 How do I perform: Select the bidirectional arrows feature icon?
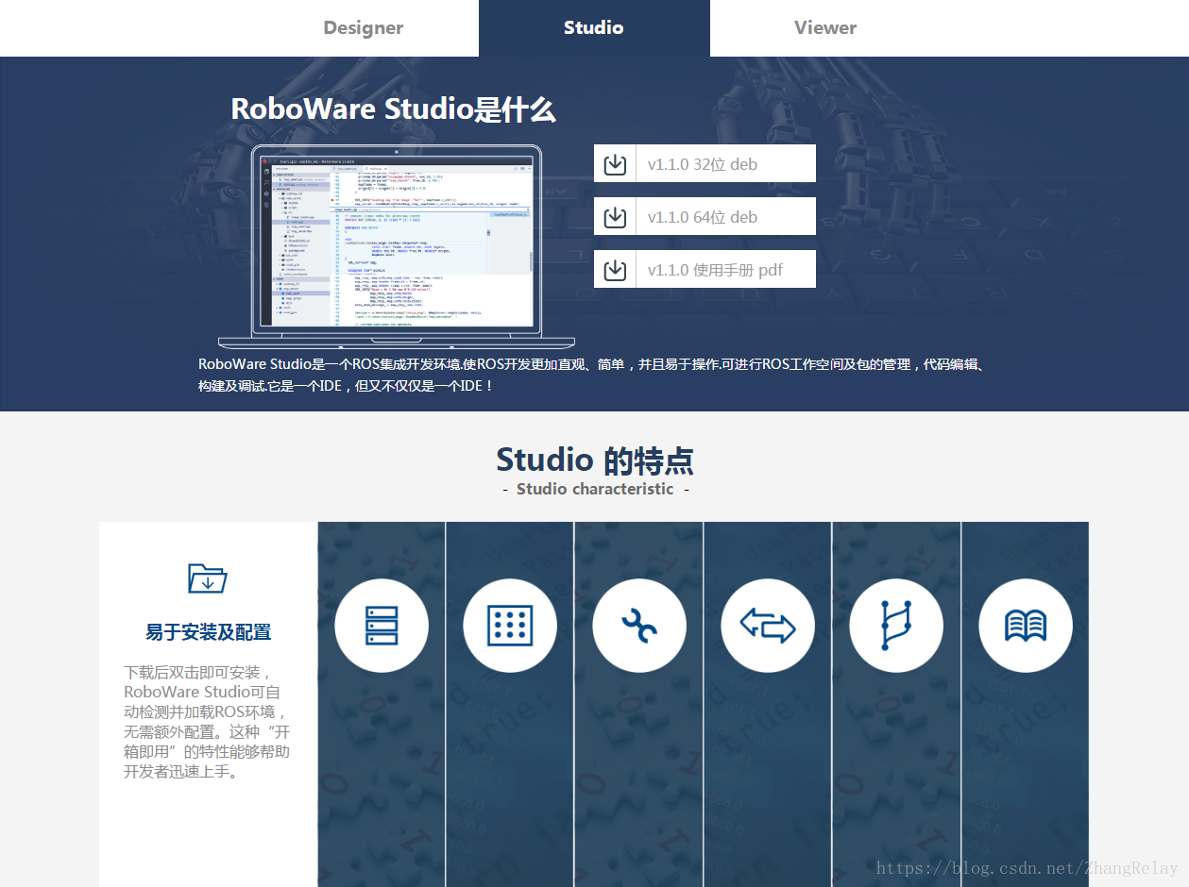pyautogui.click(x=768, y=626)
